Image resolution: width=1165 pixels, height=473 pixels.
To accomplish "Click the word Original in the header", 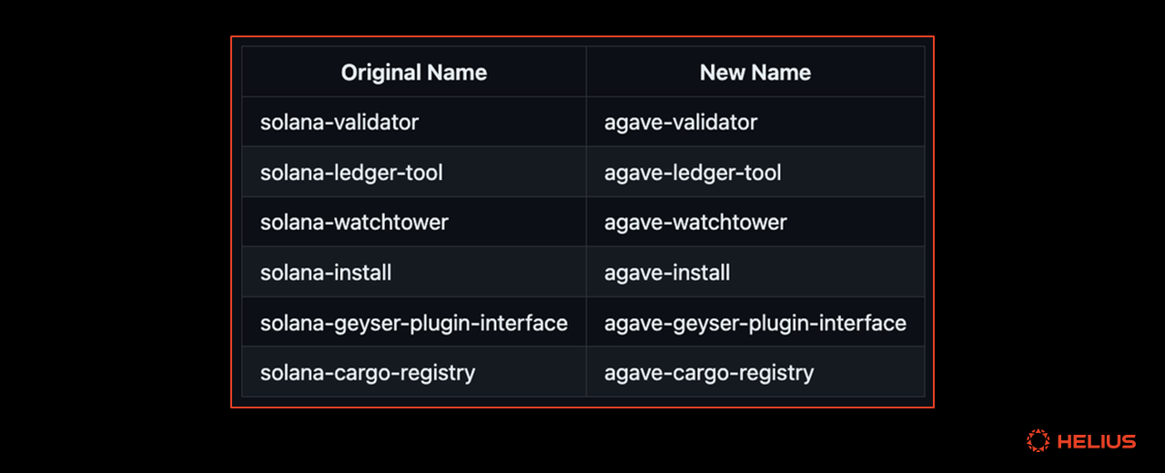I will 382,73.
